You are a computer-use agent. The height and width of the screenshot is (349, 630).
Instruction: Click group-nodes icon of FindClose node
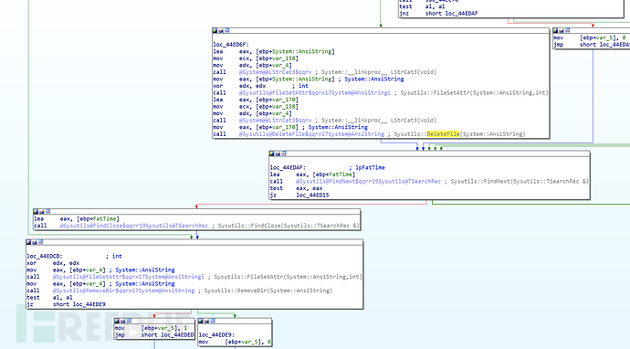click(47, 211)
